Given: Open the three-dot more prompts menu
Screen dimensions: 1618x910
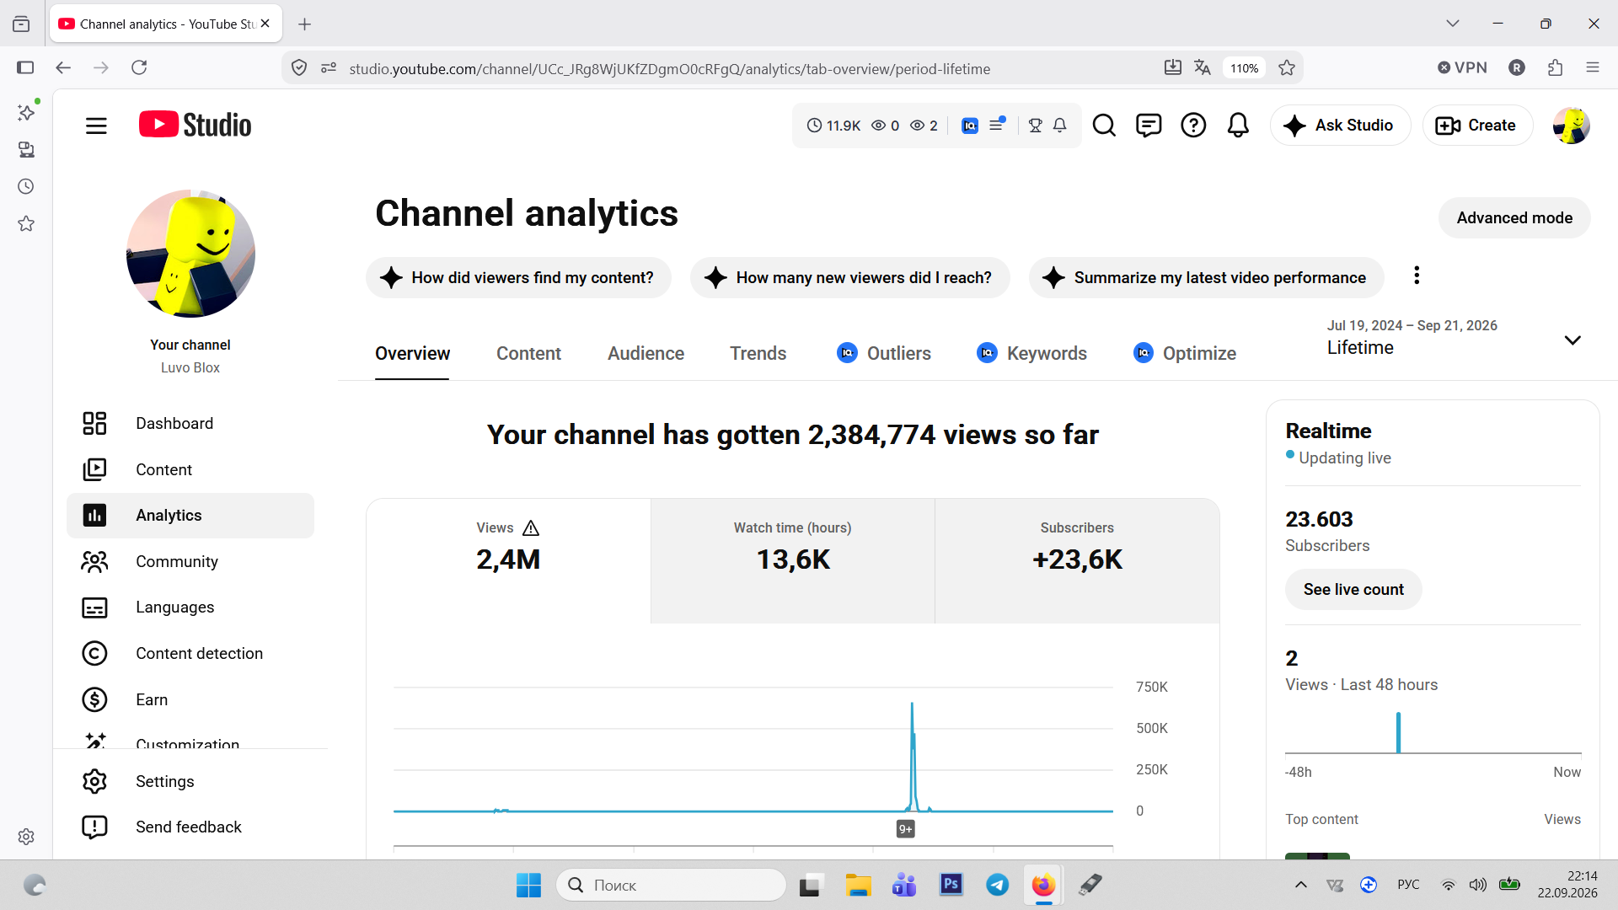Looking at the screenshot, I should [1417, 276].
